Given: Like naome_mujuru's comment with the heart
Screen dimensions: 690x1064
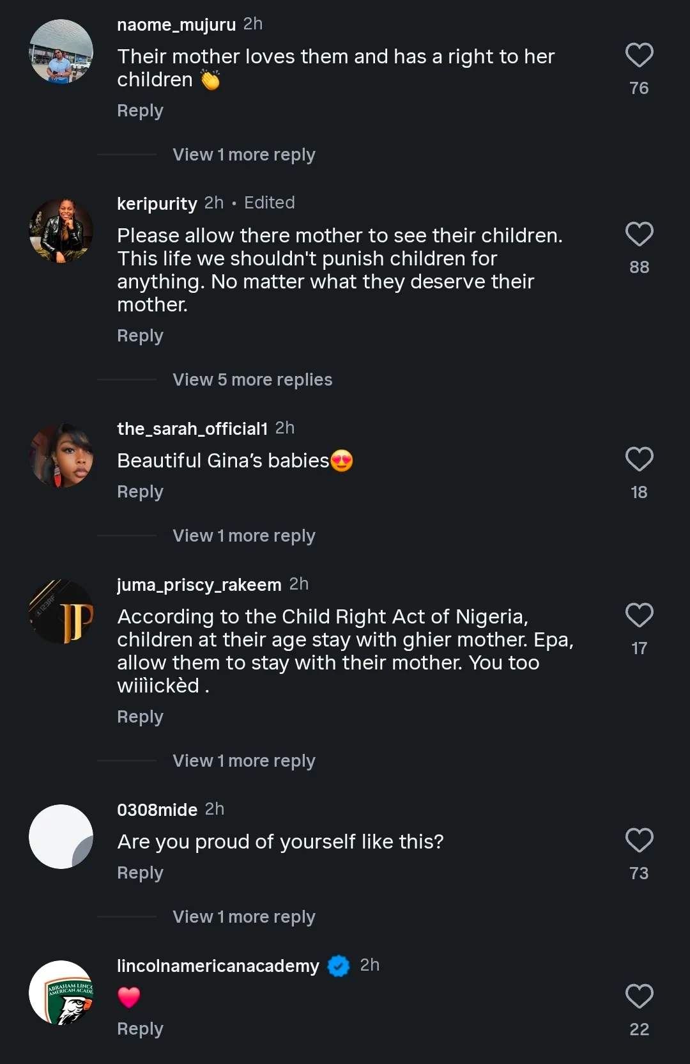Looking at the screenshot, I should tap(639, 56).
